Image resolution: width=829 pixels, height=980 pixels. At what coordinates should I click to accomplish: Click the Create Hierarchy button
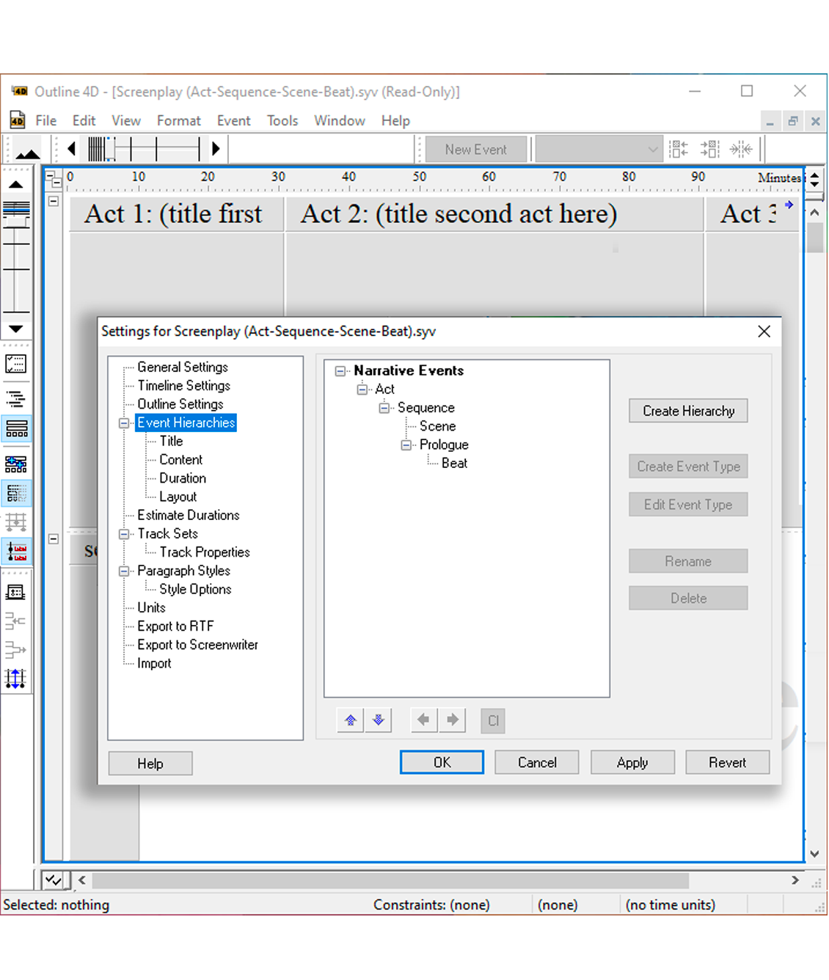687,412
